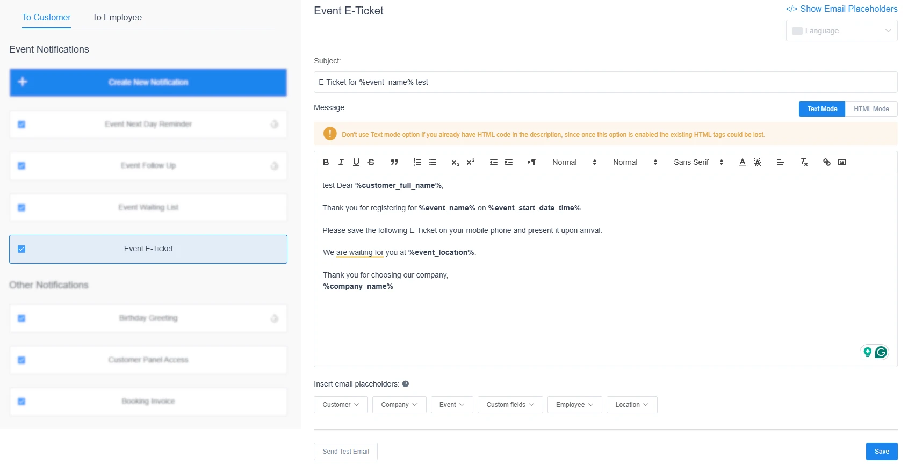
Task: Open the font size Normal dropdown
Action: click(x=635, y=162)
